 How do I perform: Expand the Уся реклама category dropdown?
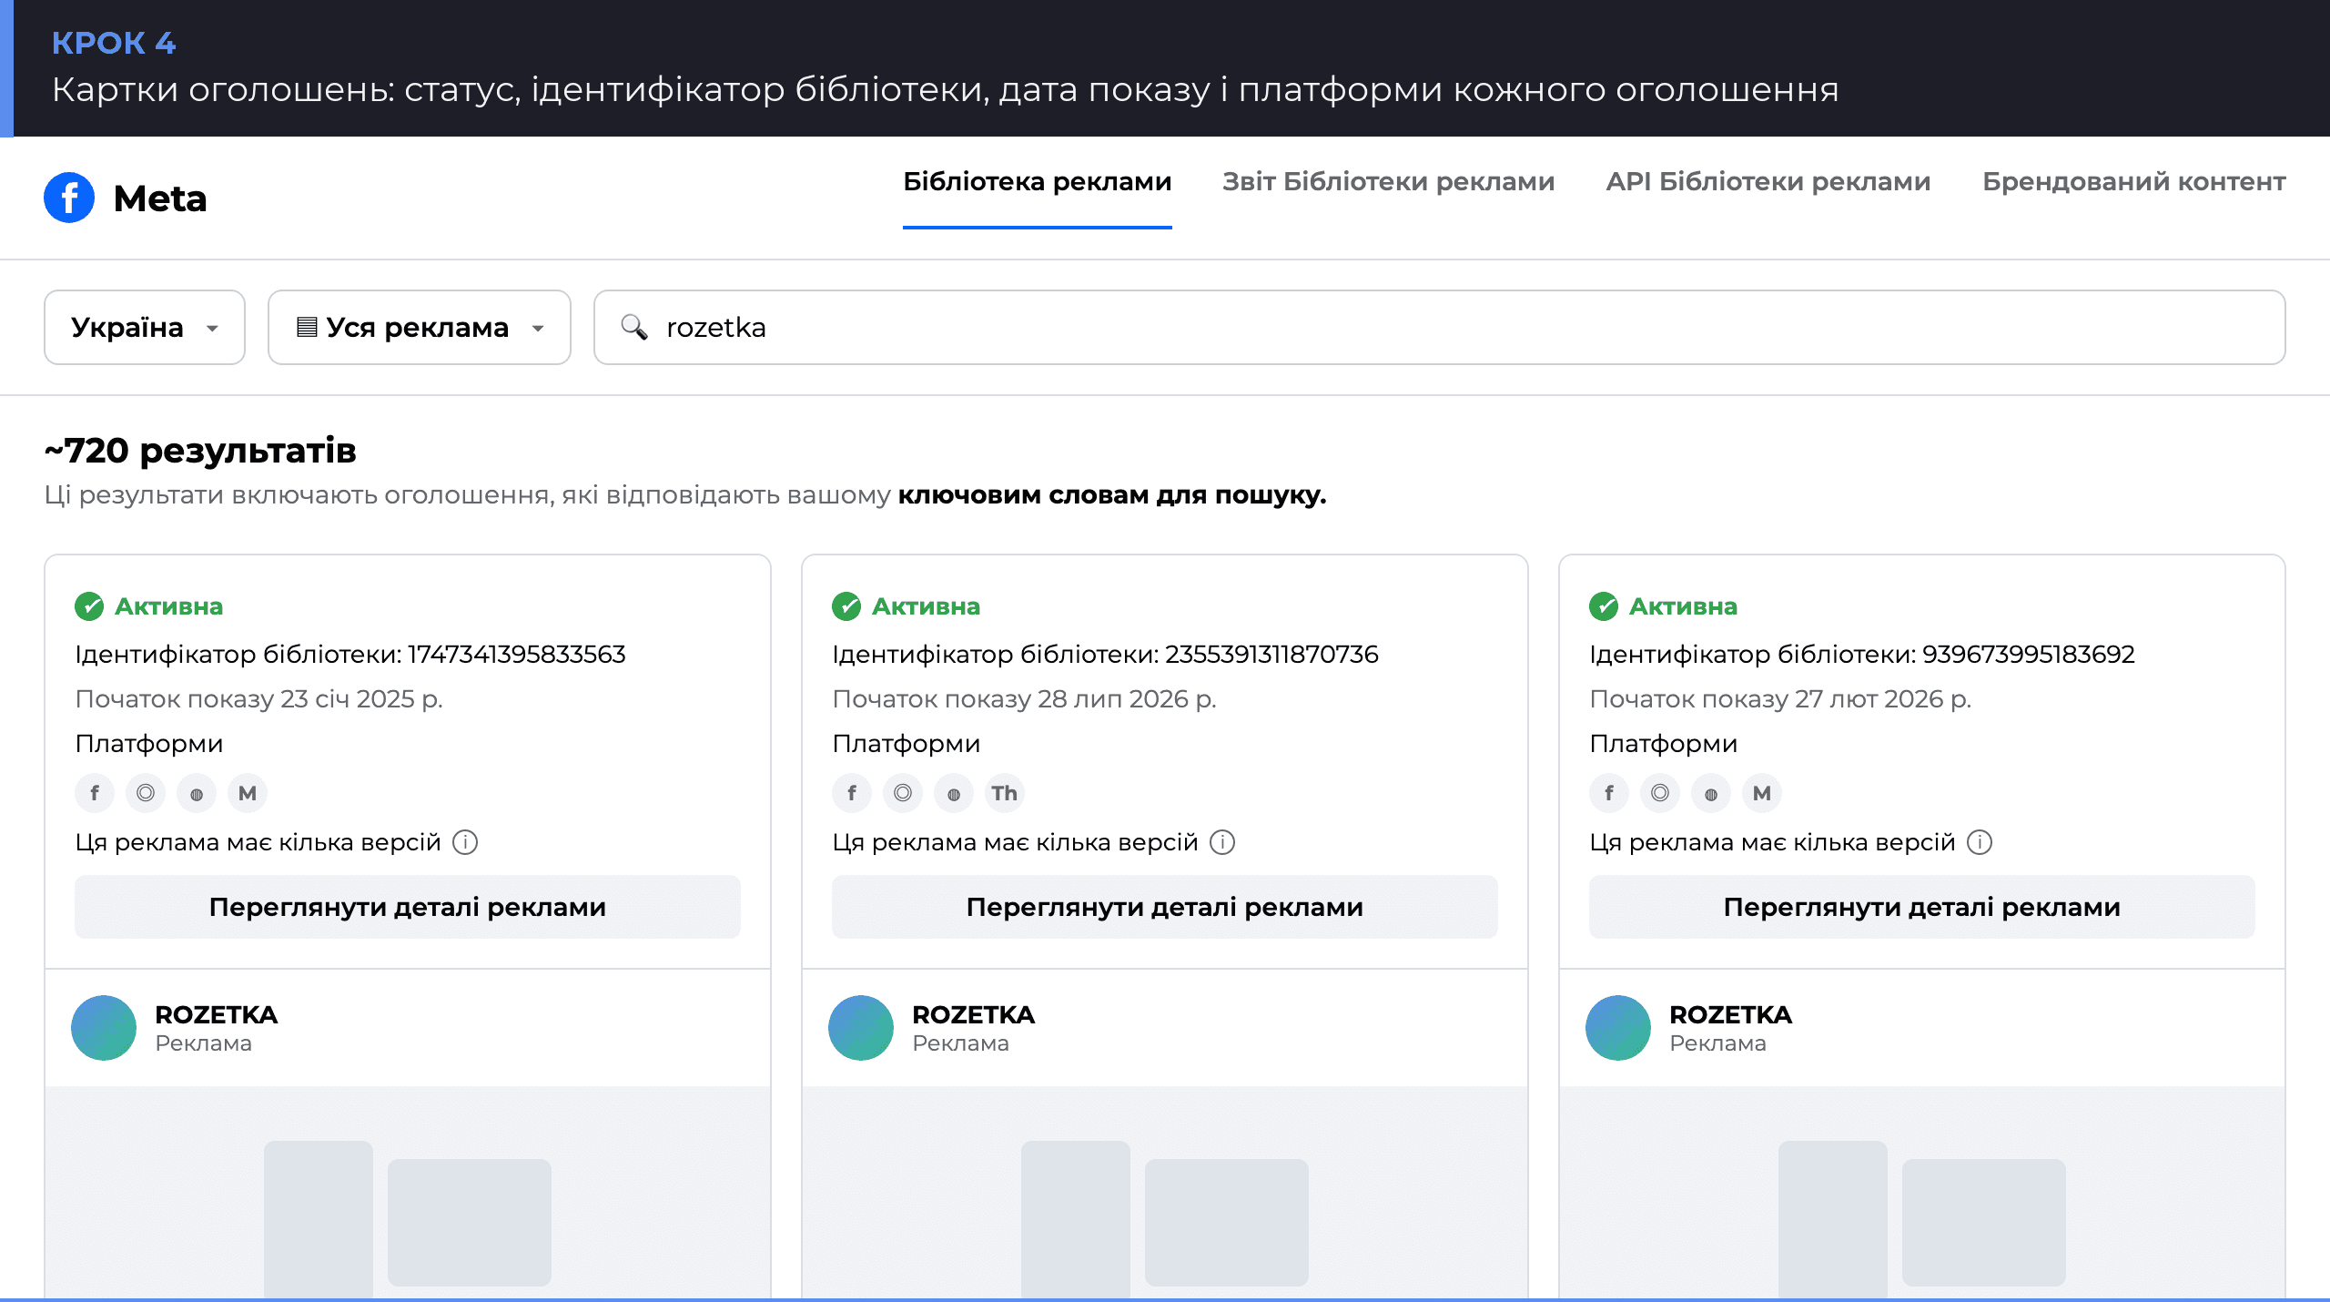(x=420, y=328)
